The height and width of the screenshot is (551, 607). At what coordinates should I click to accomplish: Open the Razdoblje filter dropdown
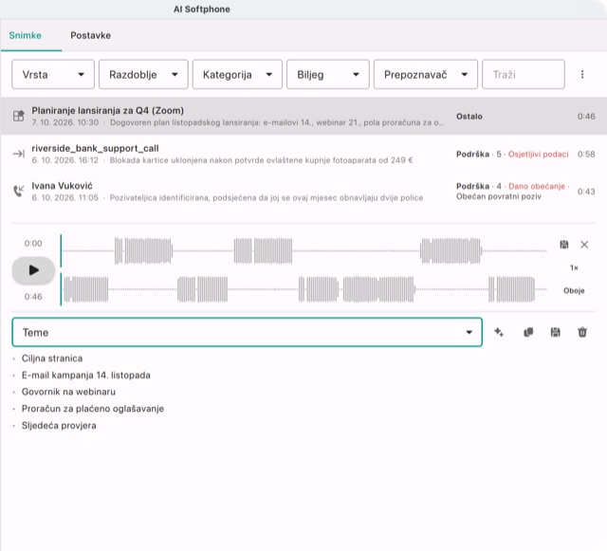pyautogui.click(x=143, y=74)
